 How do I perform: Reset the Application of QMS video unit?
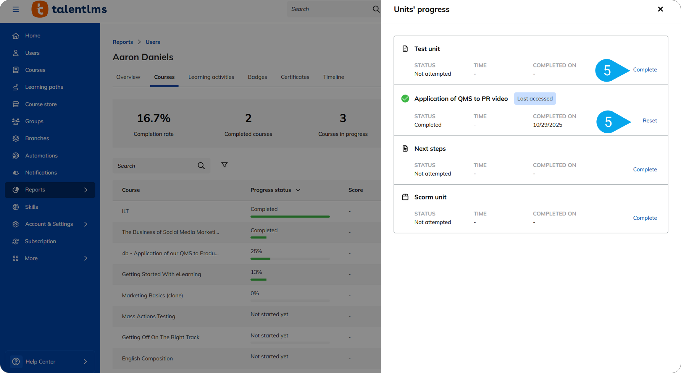pyautogui.click(x=650, y=121)
